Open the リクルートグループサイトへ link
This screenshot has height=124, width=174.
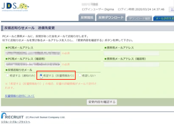[x=15, y=122]
